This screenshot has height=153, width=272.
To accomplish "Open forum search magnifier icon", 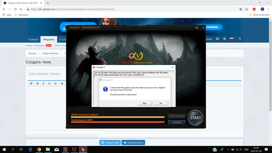I will [x=240, y=39].
